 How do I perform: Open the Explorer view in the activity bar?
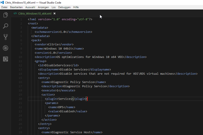[x=6, y=15]
